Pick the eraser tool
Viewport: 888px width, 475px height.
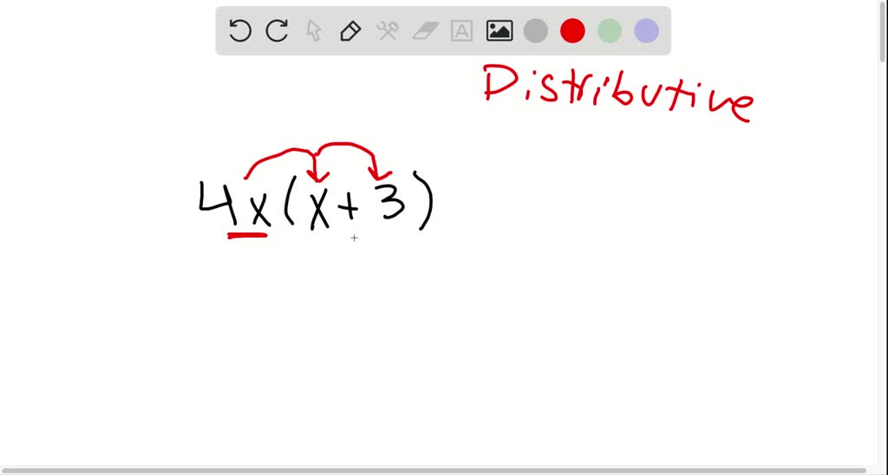[425, 30]
